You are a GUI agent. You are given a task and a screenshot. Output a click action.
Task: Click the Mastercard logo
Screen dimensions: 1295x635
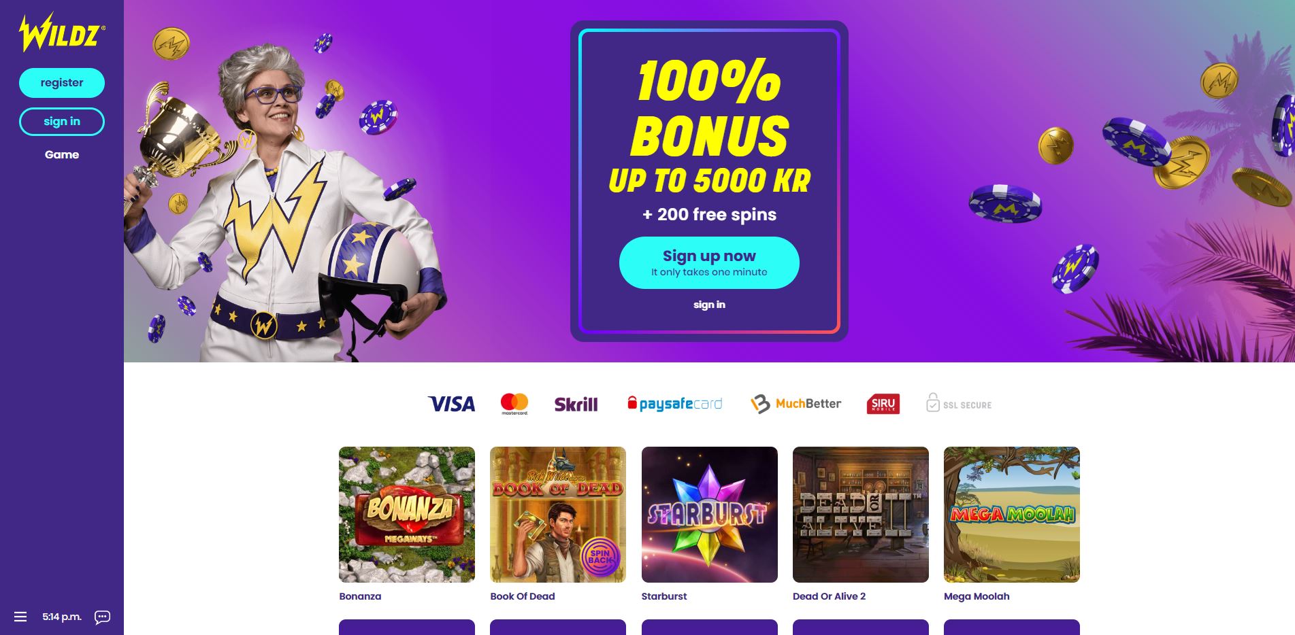click(514, 404)
